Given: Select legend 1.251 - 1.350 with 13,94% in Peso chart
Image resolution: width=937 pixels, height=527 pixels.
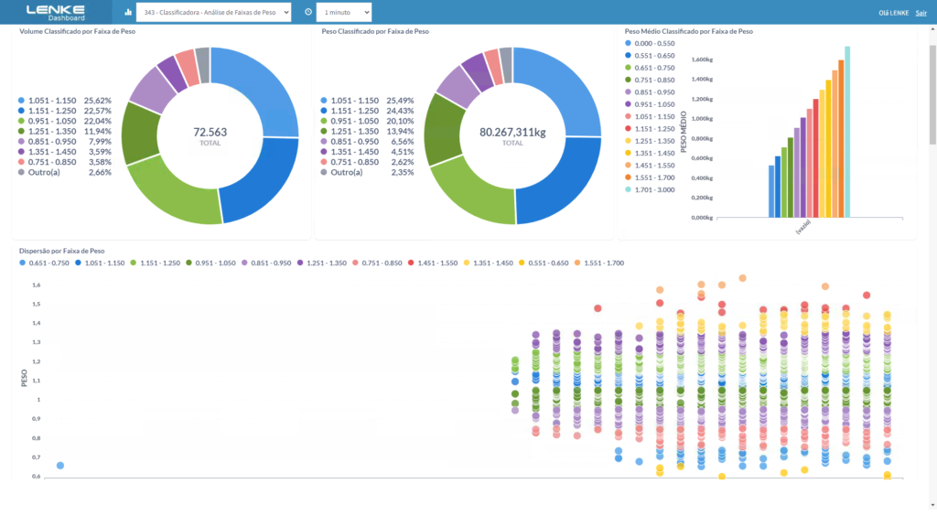Looking at the screenshot, I should (x=367, y=131).
